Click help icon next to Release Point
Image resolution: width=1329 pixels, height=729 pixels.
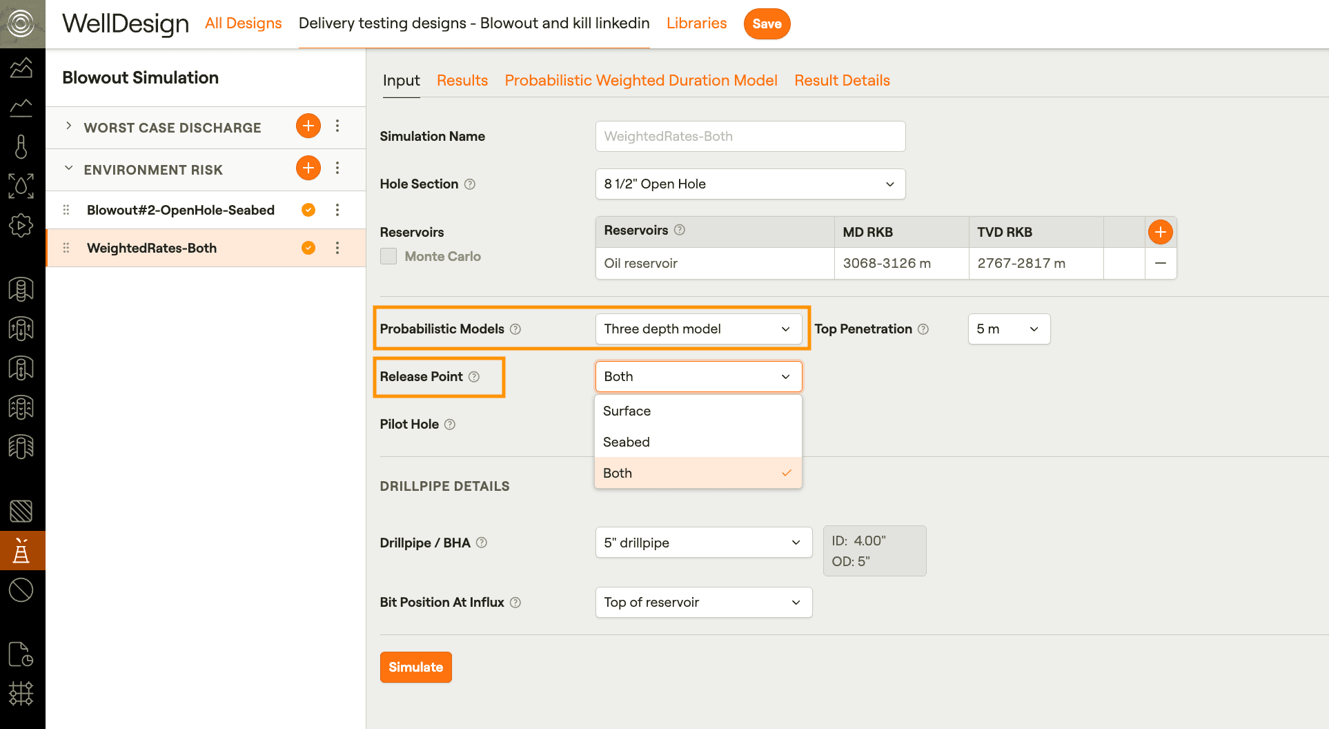474,377
